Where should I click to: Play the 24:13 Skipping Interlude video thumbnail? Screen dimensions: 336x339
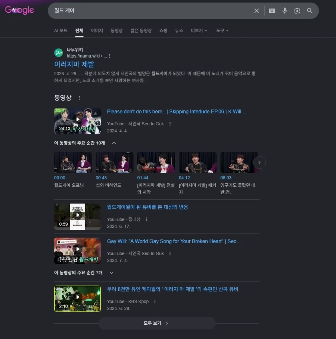pos(77,121)
